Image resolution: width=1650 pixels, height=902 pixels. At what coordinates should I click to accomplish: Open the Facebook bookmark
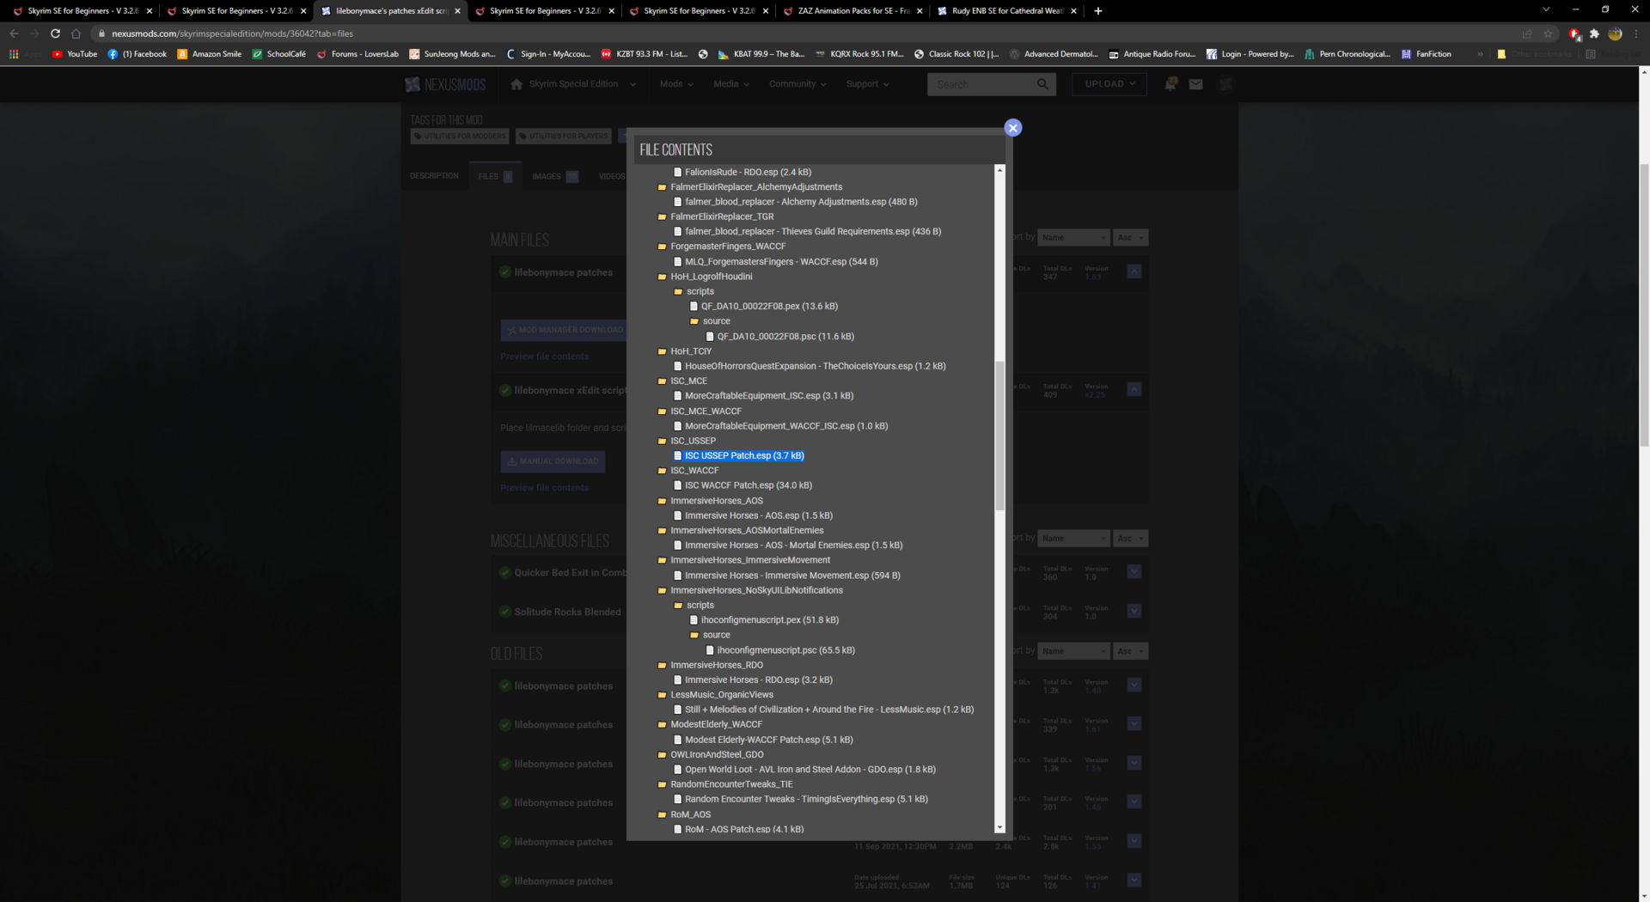(x=137, y=54)
